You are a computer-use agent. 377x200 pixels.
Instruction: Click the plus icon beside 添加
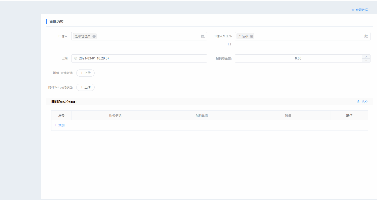coord(56,125)
